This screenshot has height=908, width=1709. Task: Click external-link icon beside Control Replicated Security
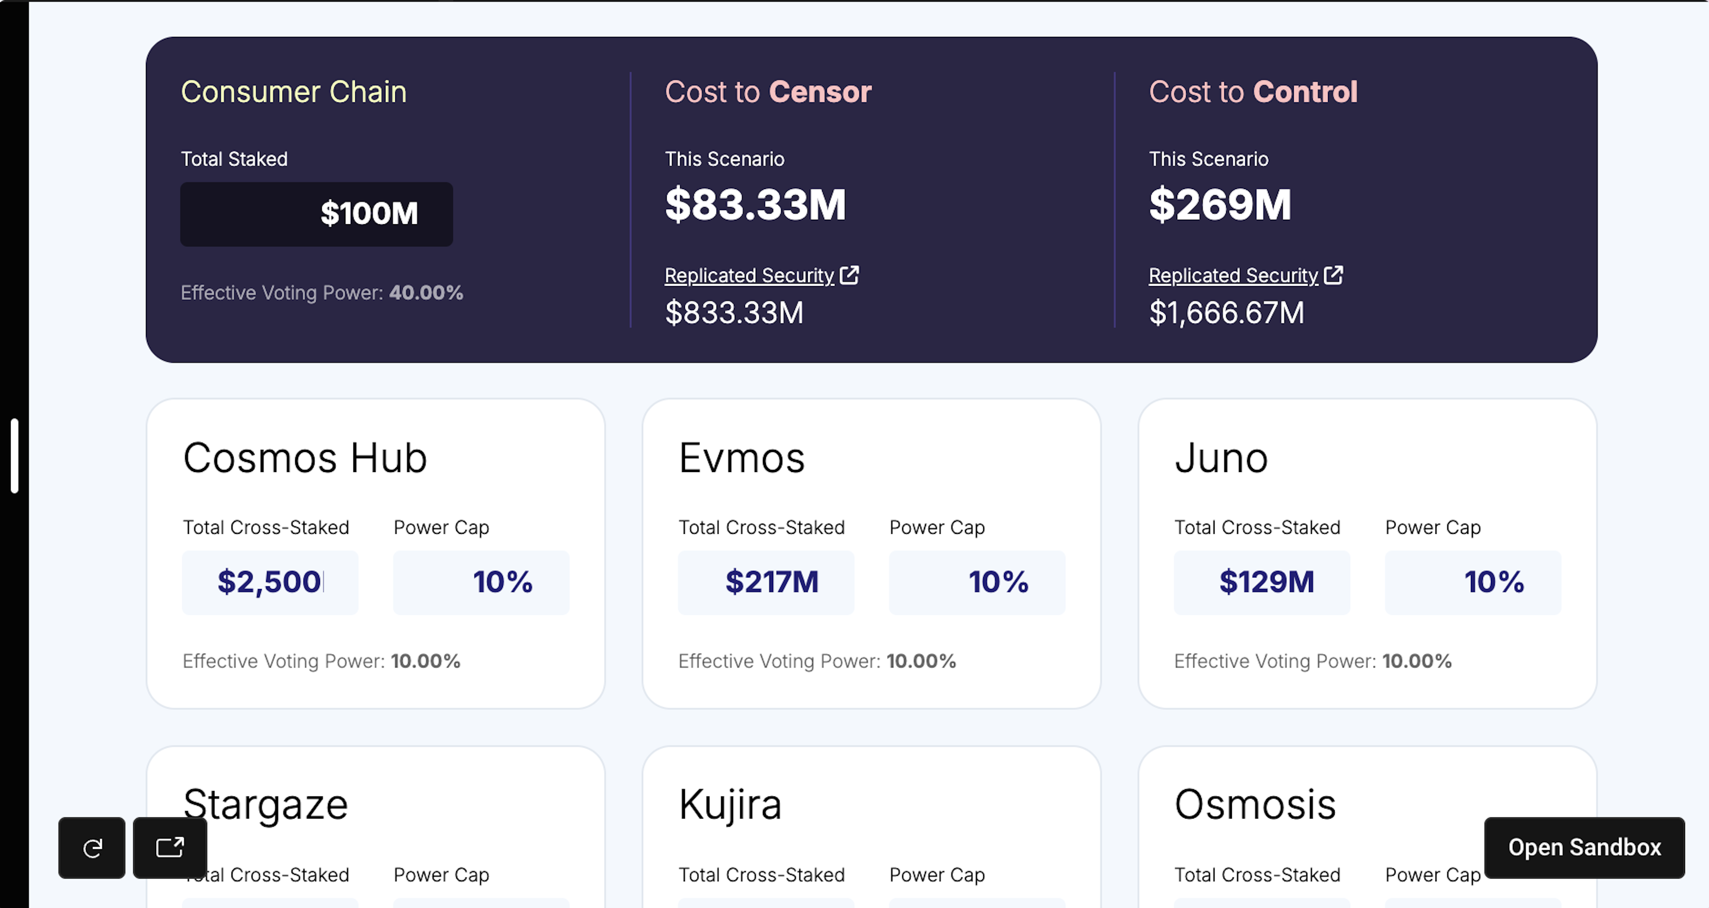click(x=1333, y=274)
